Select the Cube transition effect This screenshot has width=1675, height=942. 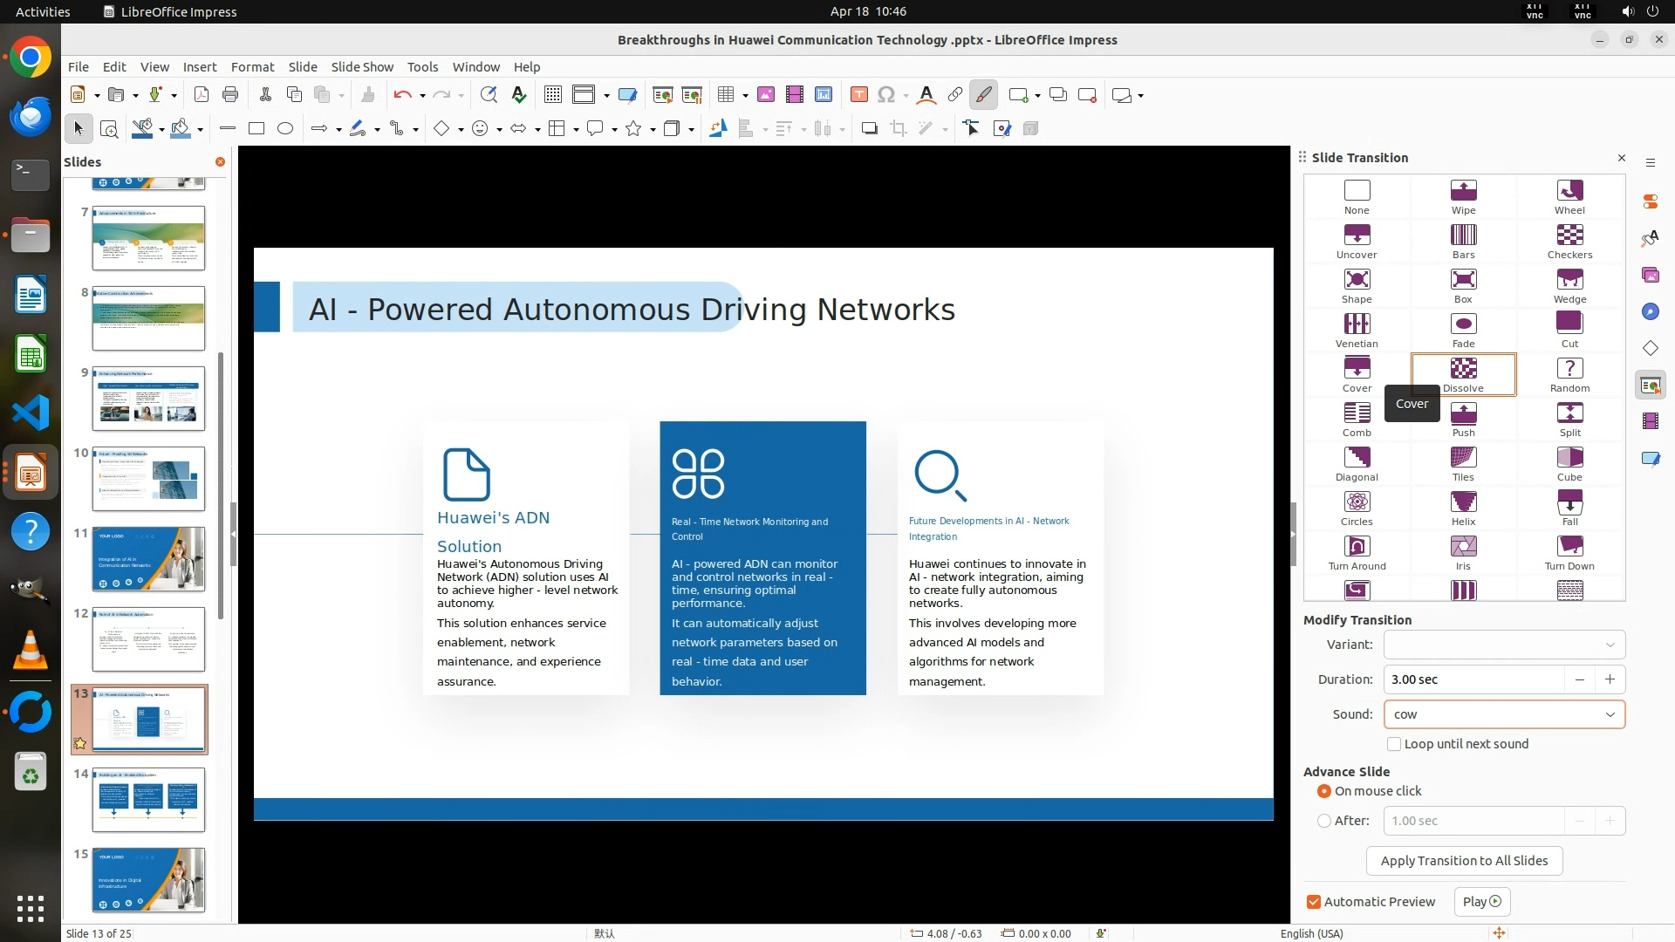[x=1569, y=458]
